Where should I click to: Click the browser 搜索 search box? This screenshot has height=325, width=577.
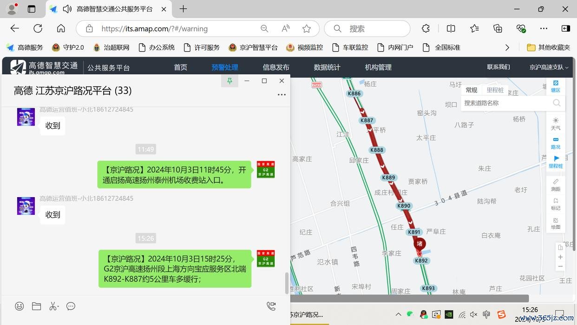367,29
